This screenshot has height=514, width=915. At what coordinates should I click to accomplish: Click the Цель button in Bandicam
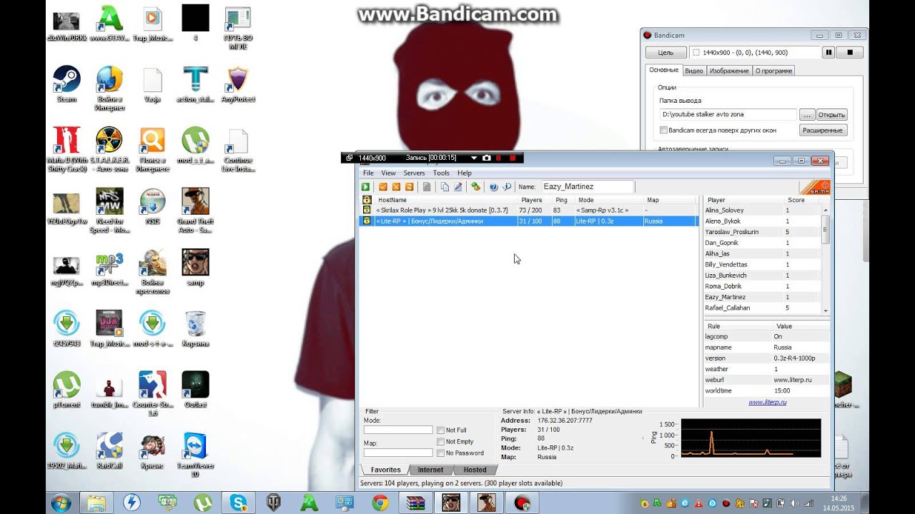(x=666, y=53)
